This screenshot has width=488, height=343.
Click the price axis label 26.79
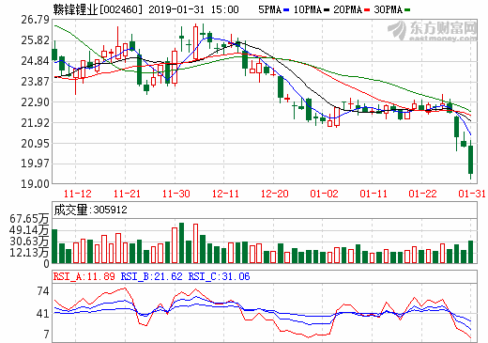point(35,20)
